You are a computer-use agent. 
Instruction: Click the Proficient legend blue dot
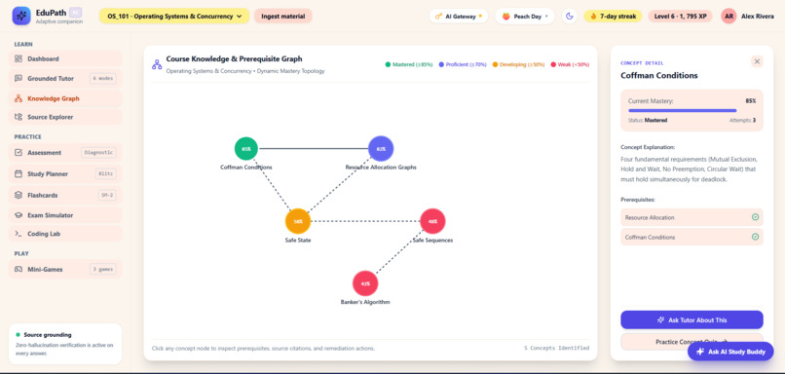(441, 64)
